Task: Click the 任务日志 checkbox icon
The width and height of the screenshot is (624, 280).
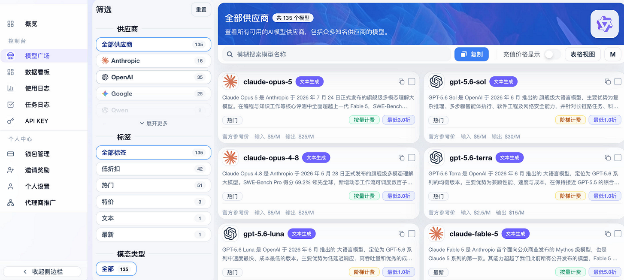Action: (x=11, y=105)
